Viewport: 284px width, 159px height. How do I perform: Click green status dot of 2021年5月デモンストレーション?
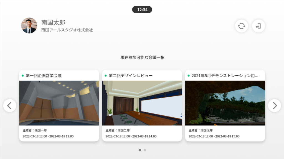point(189,76)
